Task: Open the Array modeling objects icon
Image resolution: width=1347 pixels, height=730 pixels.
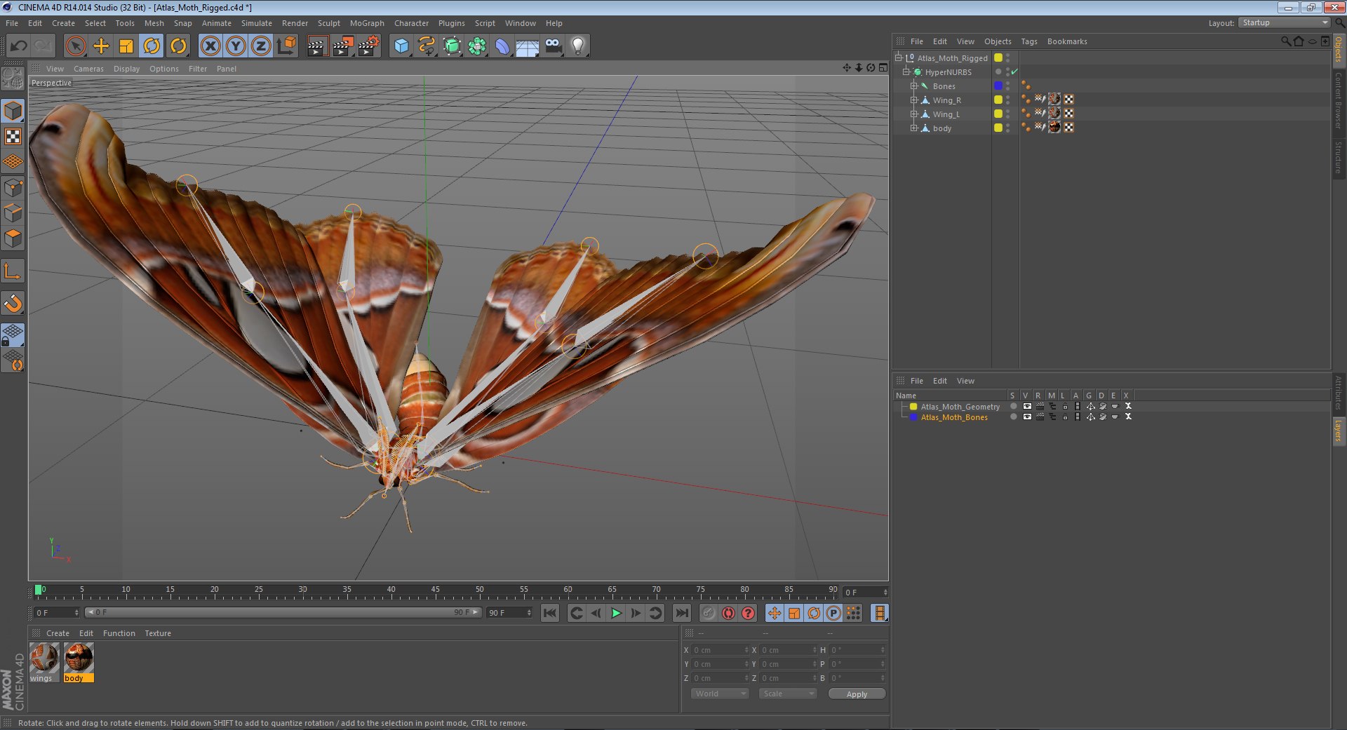Action: 478,46
